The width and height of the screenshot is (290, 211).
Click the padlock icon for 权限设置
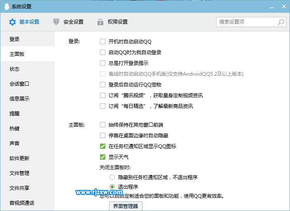[x=100, y=22]
